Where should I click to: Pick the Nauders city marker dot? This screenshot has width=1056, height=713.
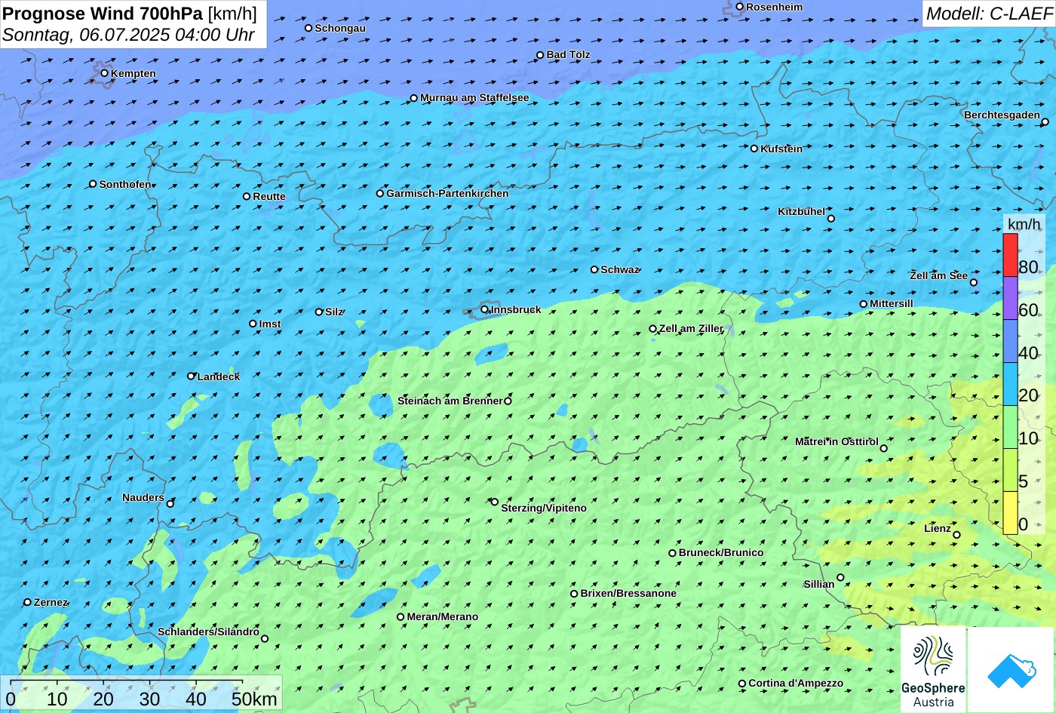[170, 504]
